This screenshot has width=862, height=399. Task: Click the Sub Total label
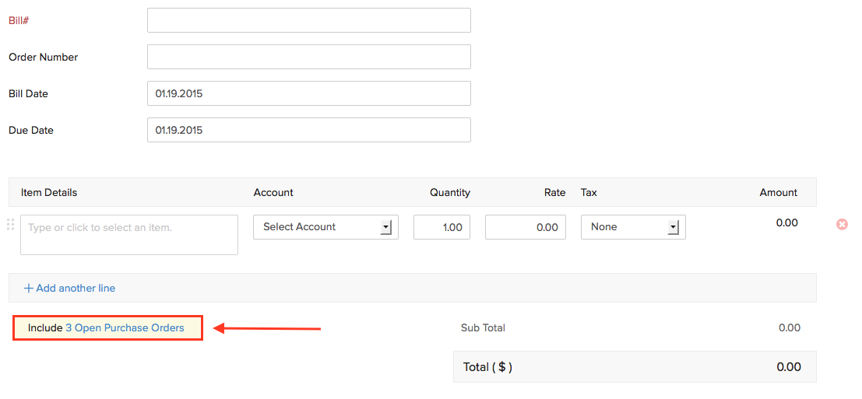tap(483, 328)
